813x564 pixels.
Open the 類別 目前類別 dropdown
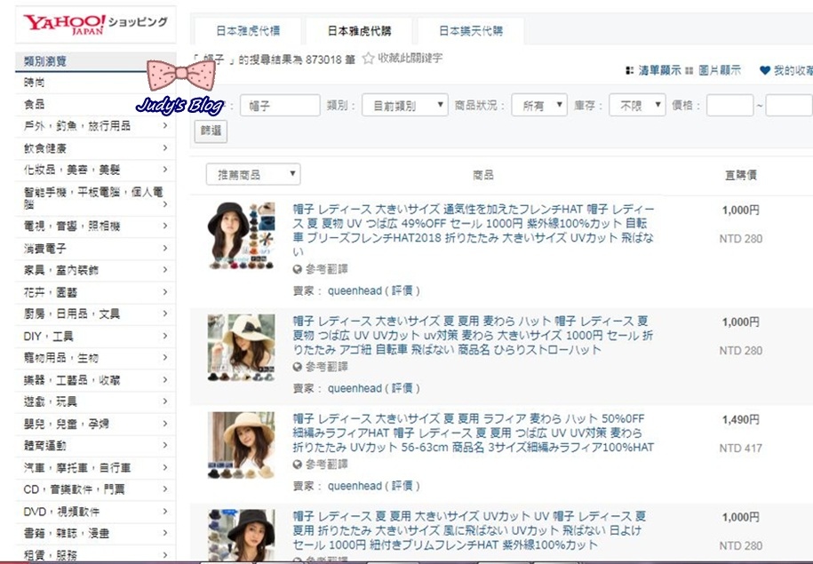coord(405,105)
